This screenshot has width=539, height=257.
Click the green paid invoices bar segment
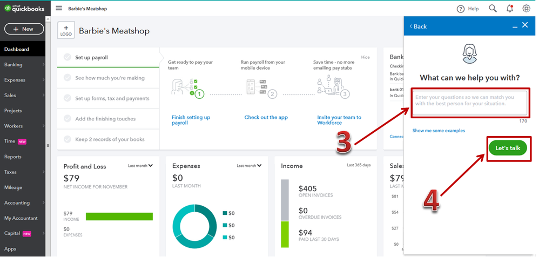285,234
